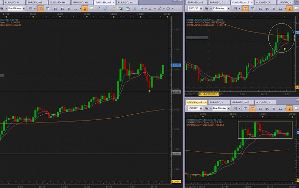Click the trade icon beside USD/JPY symbol dropdown
Viewport: 299px width, 188px height.
tap(206, 108)
